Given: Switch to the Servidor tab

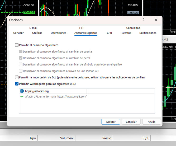Looking at the screenshot, I should (18, 33).
